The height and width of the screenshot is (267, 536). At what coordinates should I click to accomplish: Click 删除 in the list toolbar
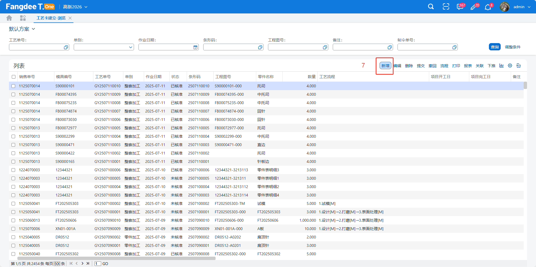point(409,66)
